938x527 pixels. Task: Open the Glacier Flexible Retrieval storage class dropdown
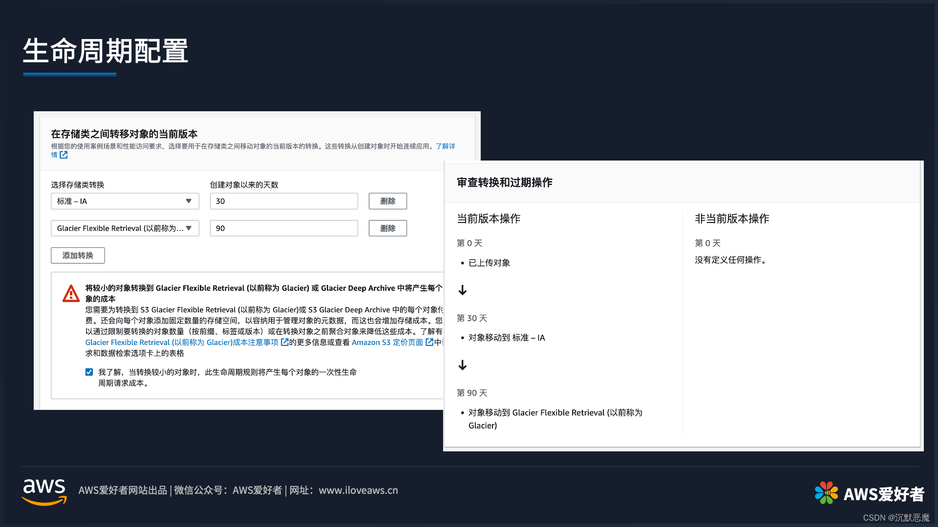pos(125,228)
